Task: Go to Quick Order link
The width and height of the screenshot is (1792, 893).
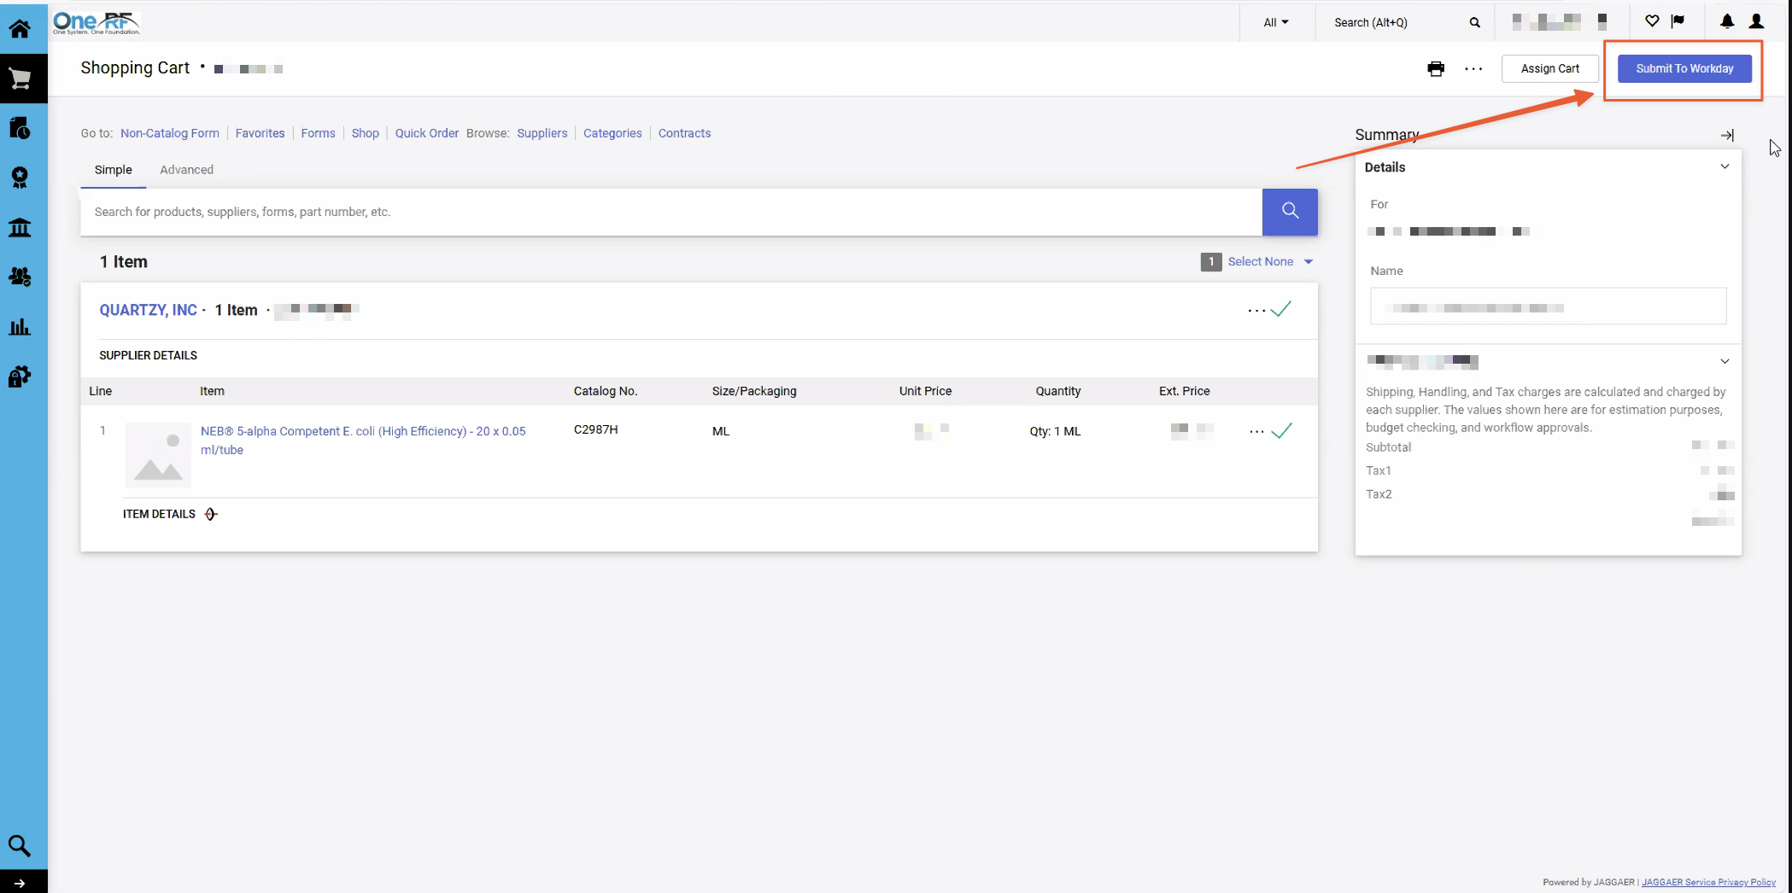Action: point(426,133)
